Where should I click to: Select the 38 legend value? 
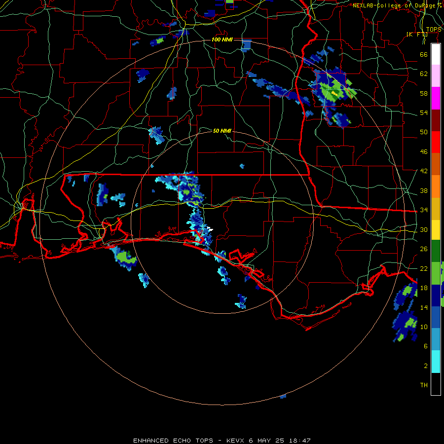coord(424,190)
